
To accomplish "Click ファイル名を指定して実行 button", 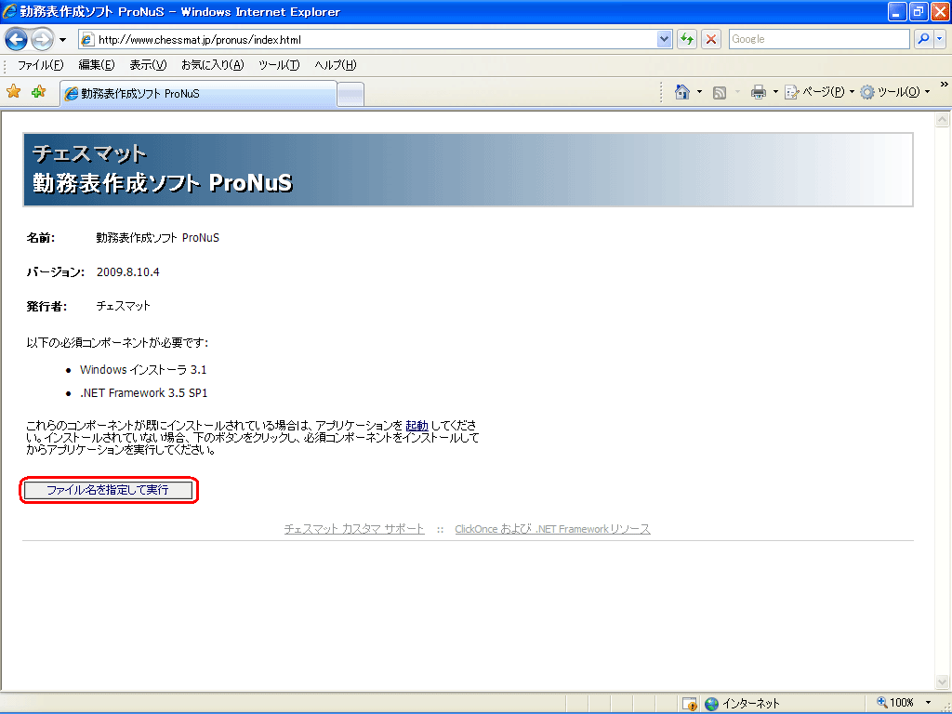I will (108, 489).
